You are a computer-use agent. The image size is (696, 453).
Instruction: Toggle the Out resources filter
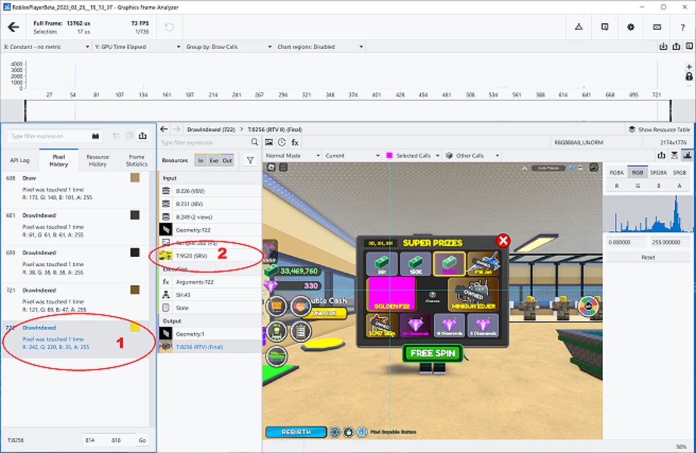[x=227, y=160]
